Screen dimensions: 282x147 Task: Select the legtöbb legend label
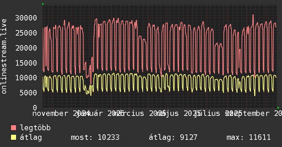point(35,128)
